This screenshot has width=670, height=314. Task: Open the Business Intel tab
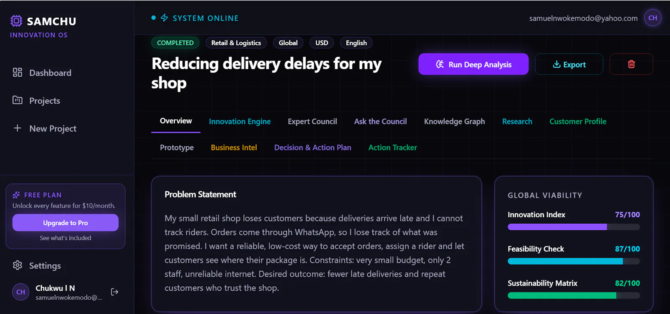pyautogui.click(x=234, y=147)
